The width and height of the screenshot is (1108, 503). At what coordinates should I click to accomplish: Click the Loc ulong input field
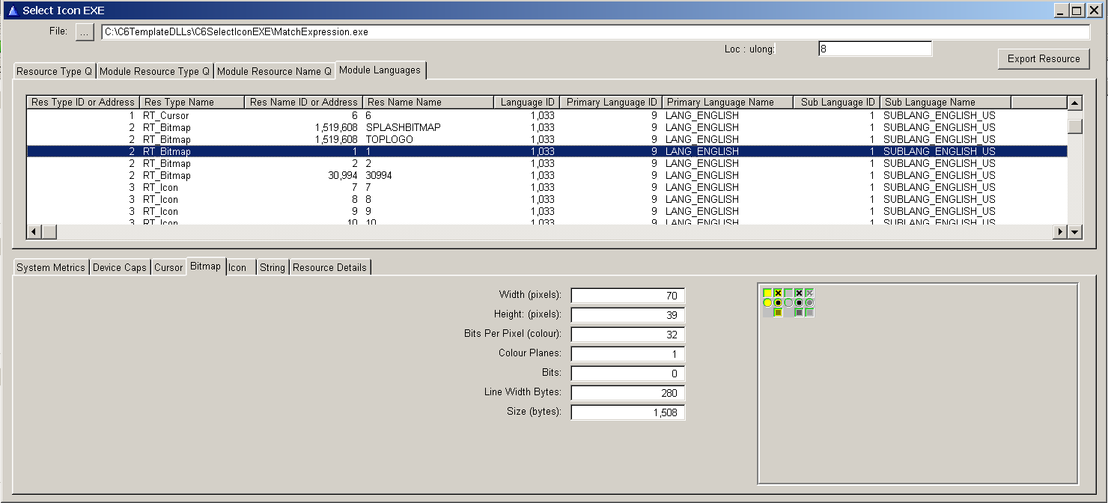(874, 49)
